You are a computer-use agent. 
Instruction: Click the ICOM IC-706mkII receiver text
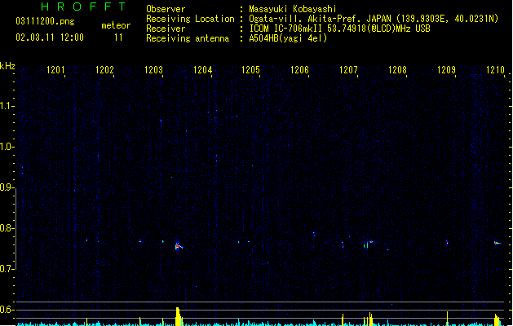click(x=339, y=29)
